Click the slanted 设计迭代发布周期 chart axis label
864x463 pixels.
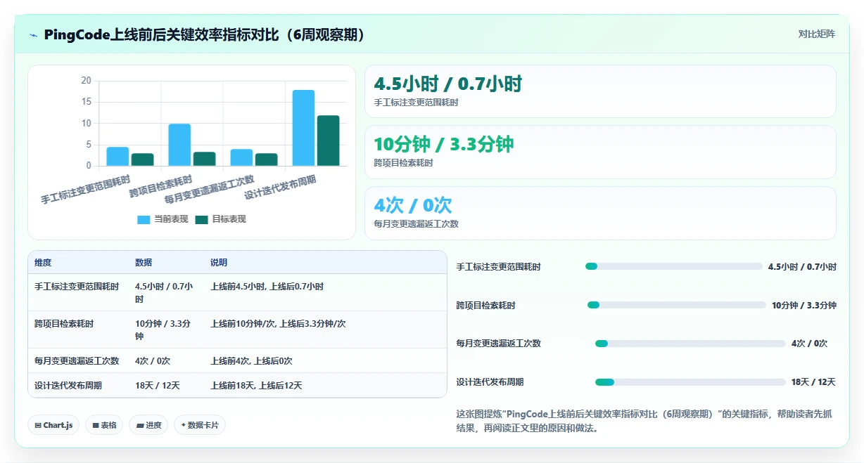coord(280,187)
